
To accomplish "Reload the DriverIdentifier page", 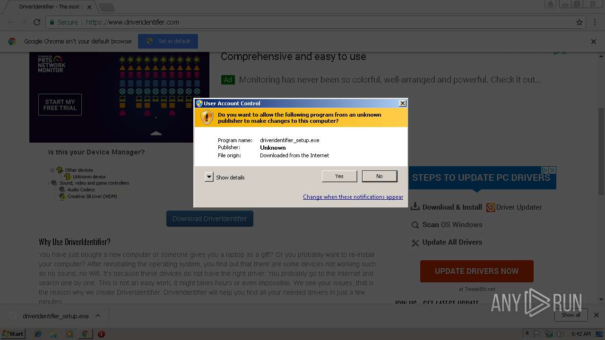I will point(36,22).
